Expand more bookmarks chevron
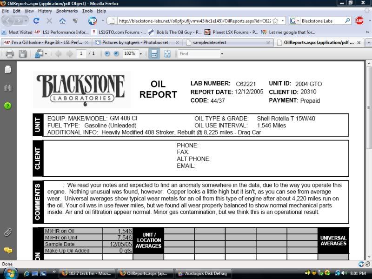Image resolution: width=372 pixels, height=279 pixels. (x=367, y=32)
